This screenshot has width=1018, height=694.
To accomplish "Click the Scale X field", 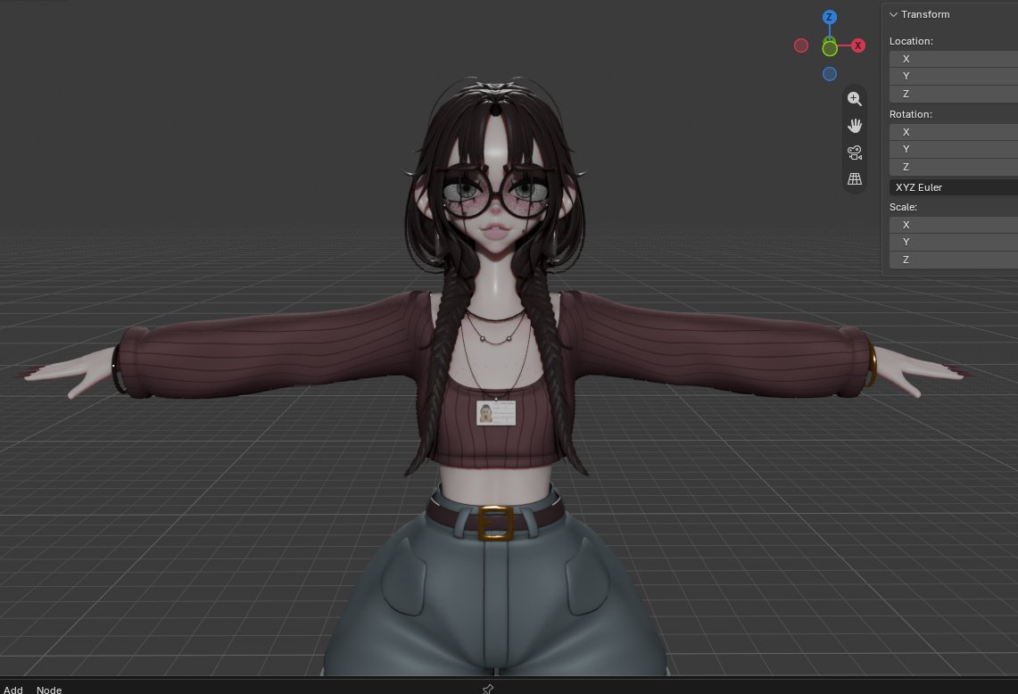I will click(953, 225).
